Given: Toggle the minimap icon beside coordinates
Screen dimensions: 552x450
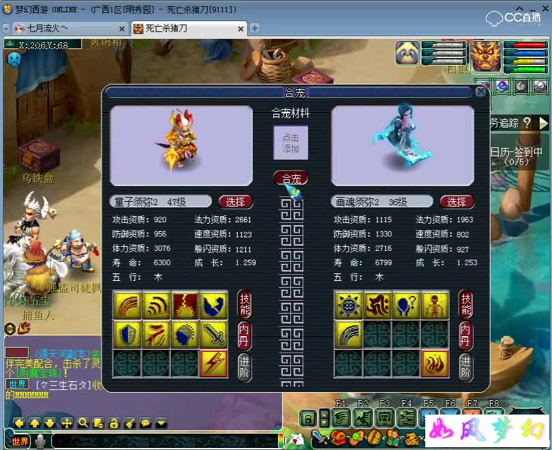Looking at the screenshot, I should (10, 44).
